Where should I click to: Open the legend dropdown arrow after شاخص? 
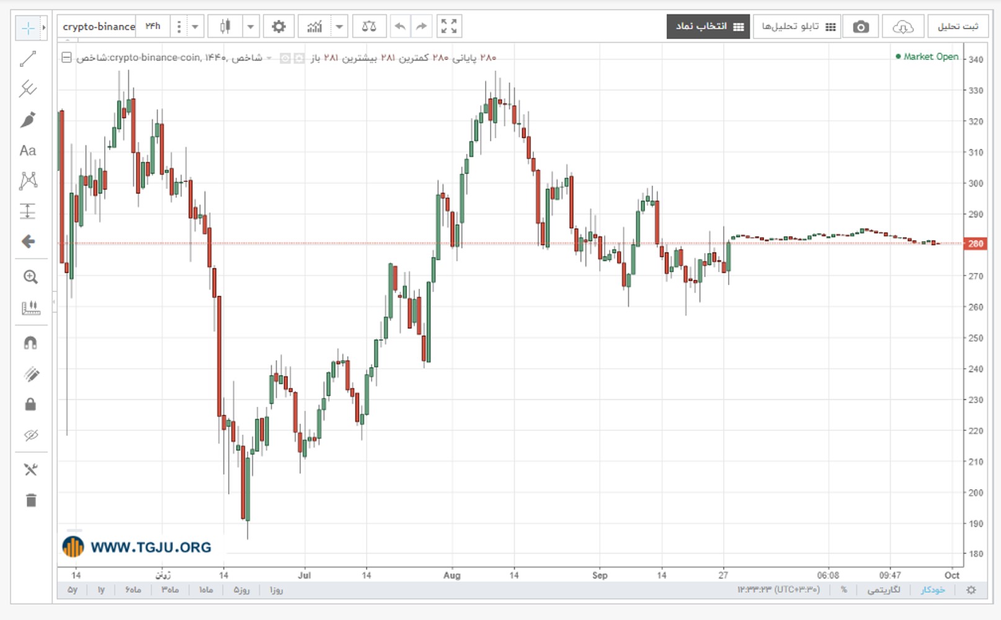tap(269, 58)
